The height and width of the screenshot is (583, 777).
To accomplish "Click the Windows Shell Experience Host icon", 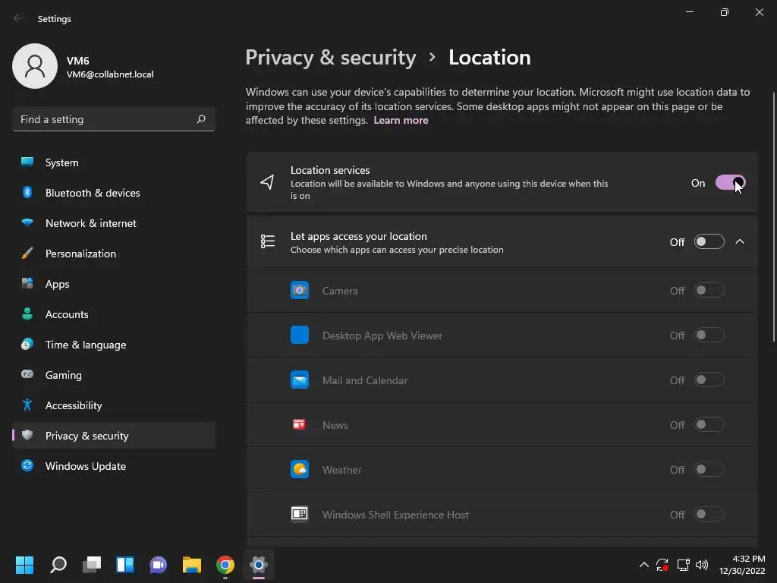I will (300, 515).
